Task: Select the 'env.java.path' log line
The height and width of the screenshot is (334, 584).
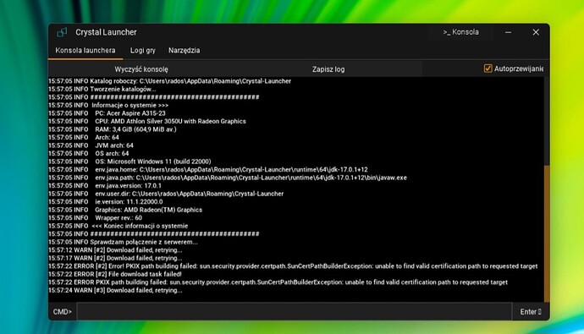Action: tap(228, 178)
